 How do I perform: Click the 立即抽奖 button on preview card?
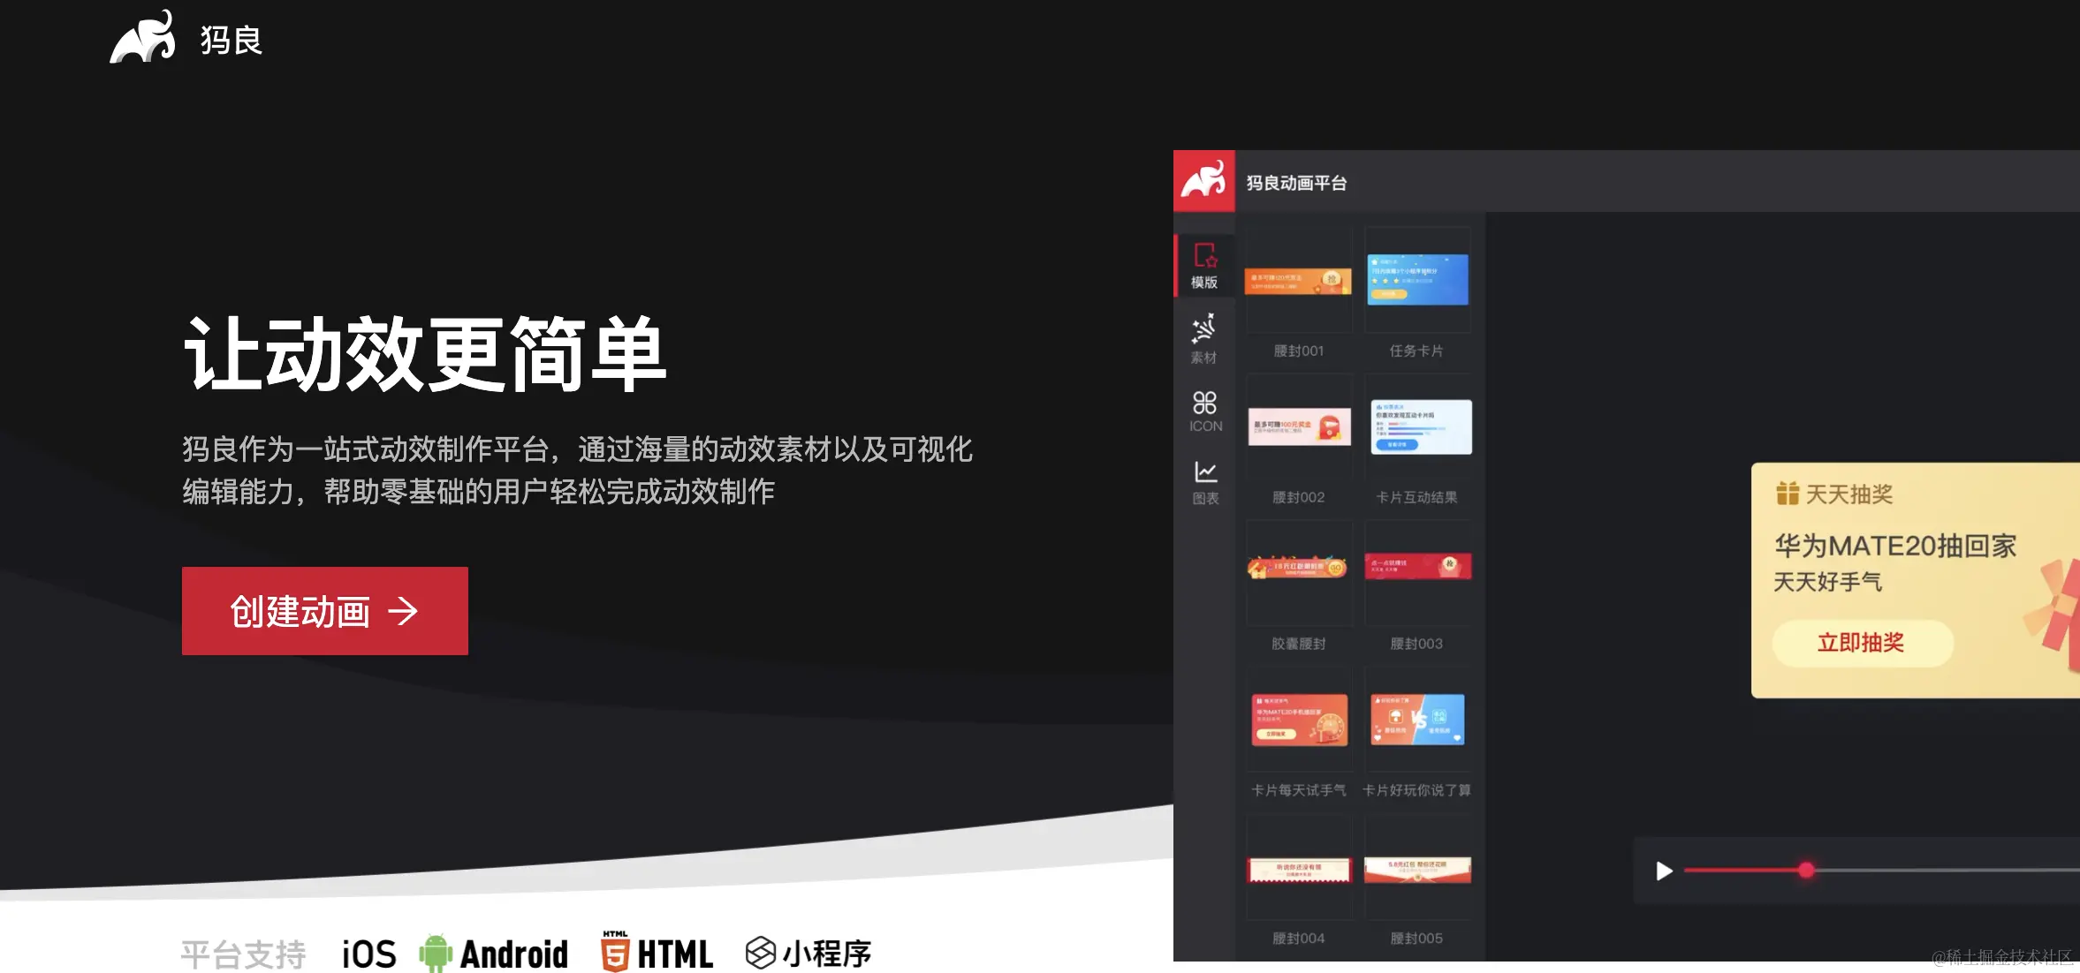1861,643
